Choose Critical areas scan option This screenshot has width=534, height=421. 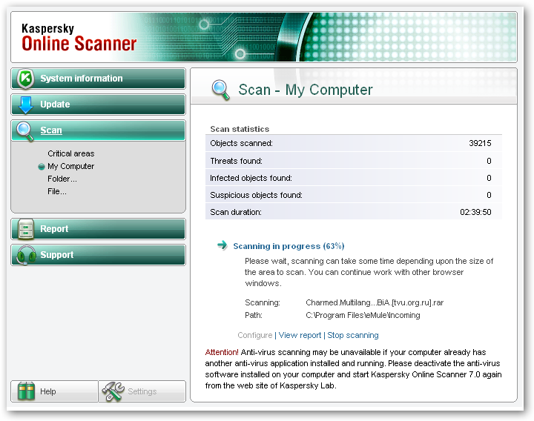pos(70,154)
